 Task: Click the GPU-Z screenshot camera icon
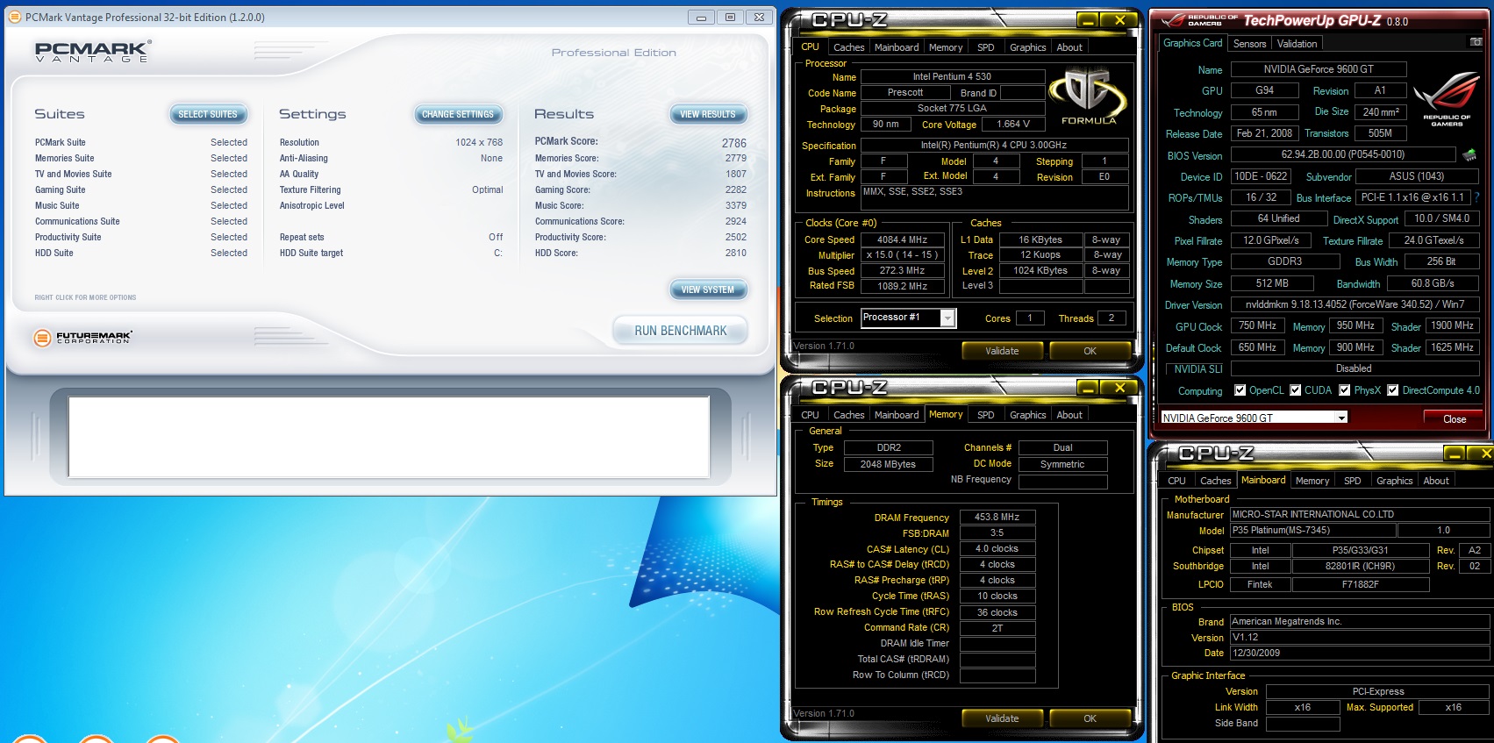pos(1476,42)
